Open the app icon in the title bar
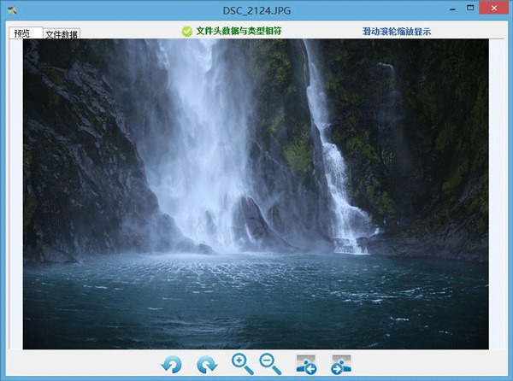The image size is (513, 381). 10,9
